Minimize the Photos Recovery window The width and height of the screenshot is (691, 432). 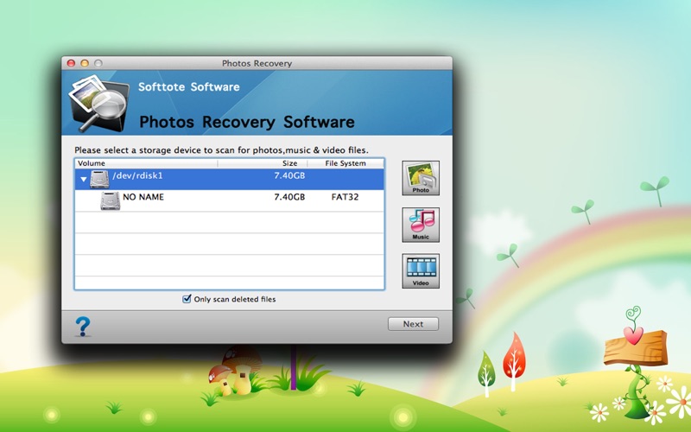click(85, 63)
